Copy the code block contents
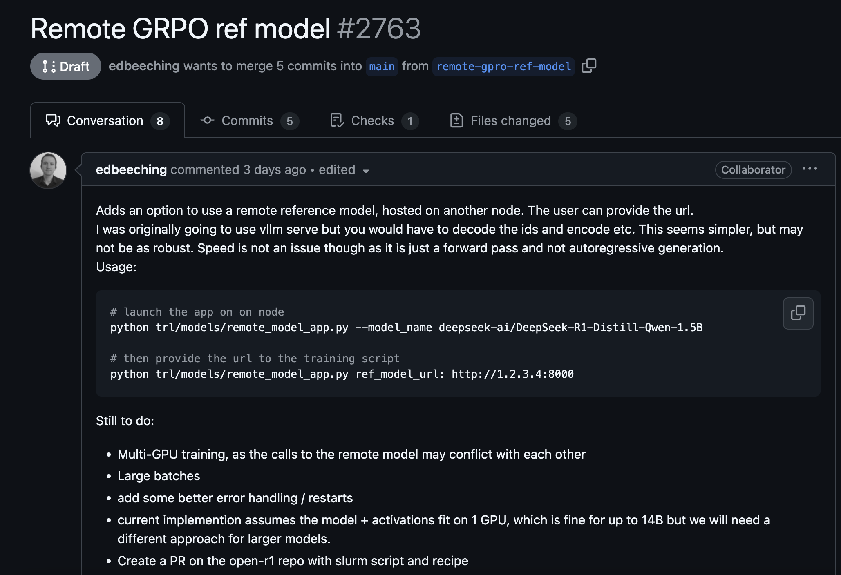Viewport: 841px width, 575px height. click(x=797, y=313)
